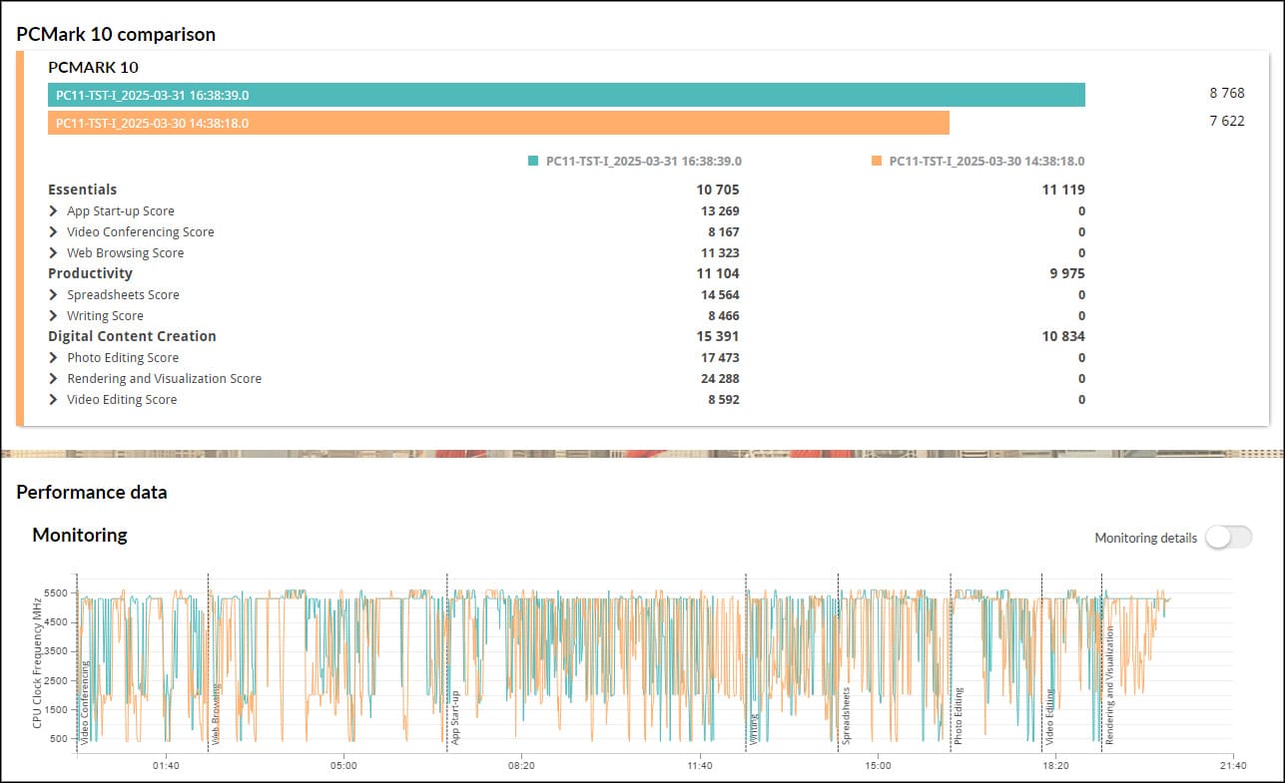Click the Video Editing chart marker
Image resolution: width=1285 pixels, height=783 pixels.
pyautogui.click(x=1049, y=716)
